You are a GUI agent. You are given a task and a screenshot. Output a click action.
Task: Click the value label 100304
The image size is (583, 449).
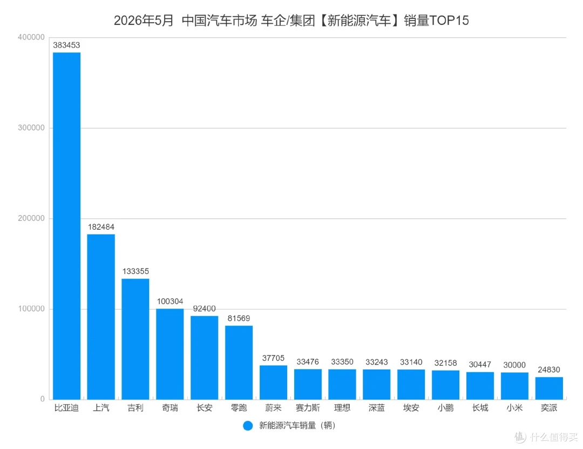point(170,301)
